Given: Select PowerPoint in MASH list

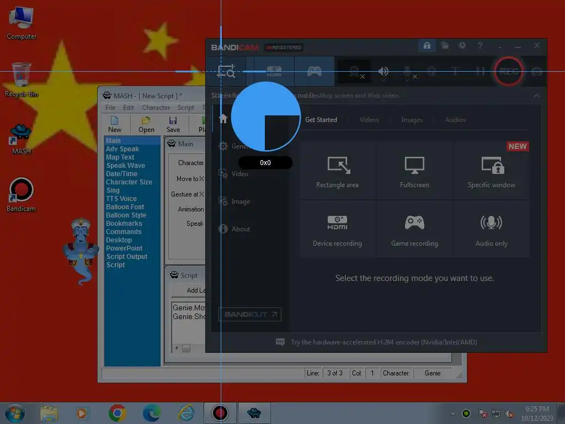Looking at the screenshot, I should (x=124, y=248).
